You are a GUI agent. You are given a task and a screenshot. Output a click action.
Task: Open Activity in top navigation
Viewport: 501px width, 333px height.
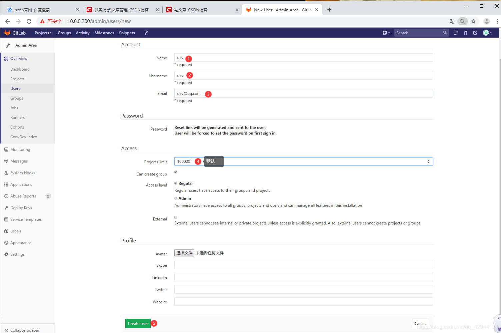pos(82,33)
